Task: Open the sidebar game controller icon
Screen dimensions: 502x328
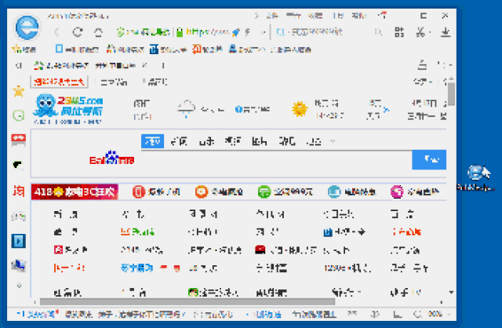Action: 18,217
